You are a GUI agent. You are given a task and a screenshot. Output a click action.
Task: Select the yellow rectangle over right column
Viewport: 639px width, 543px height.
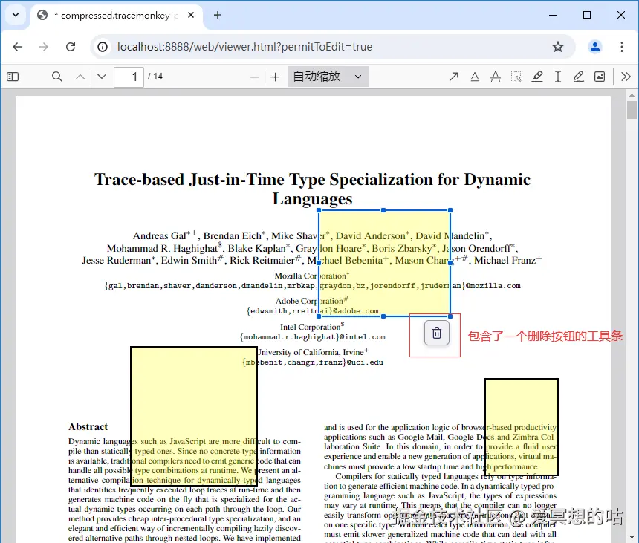tap(521, 427)
